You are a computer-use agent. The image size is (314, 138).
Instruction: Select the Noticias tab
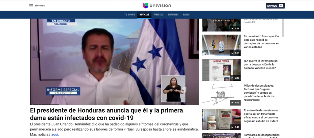pyautogui.click(x=144, y=15)
